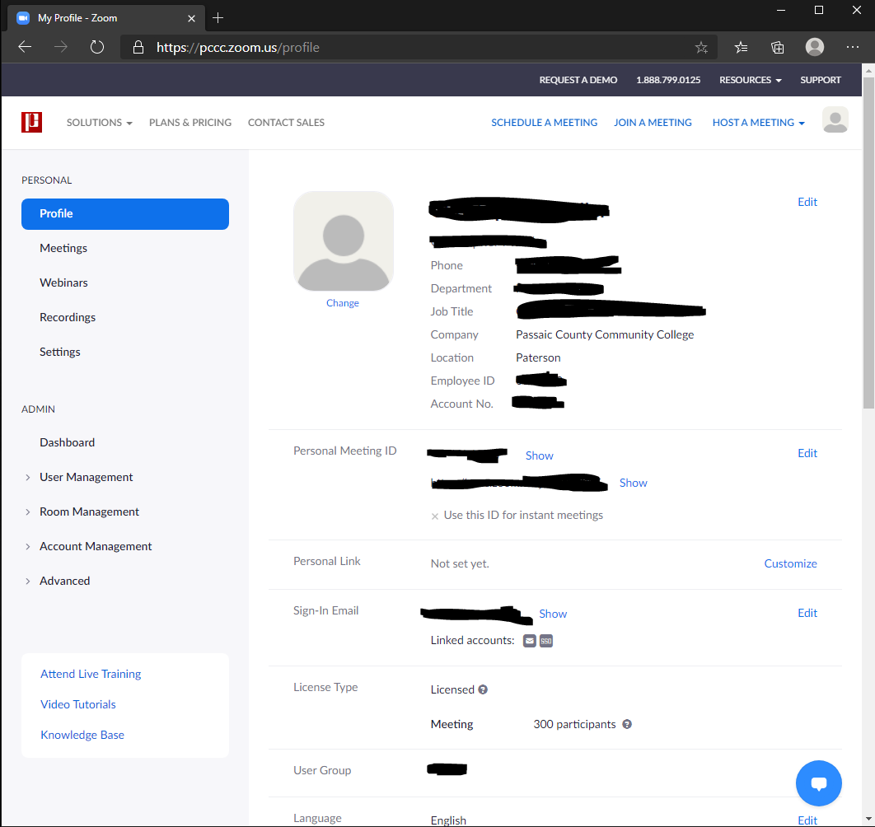Open the blue chat help bubble
Image resolution: width=875 pixels, height=827 pixels.
tap(818, 783)
